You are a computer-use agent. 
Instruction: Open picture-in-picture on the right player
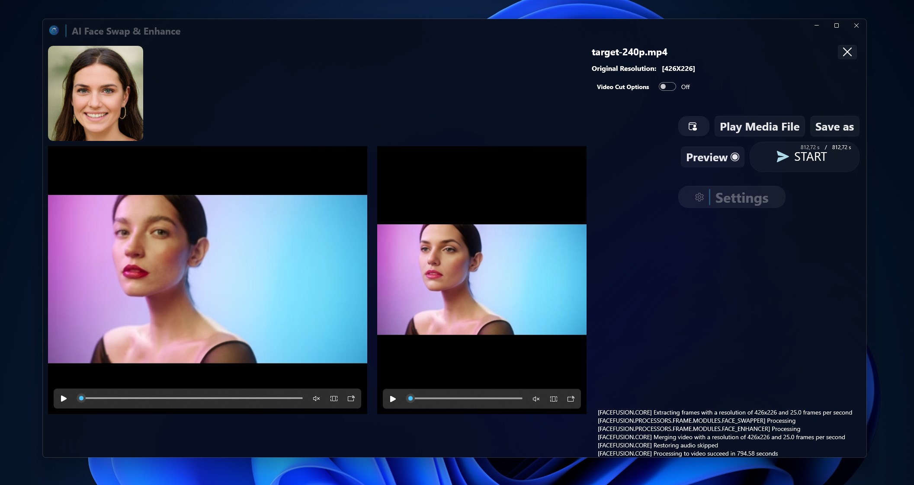pos(571,399)
